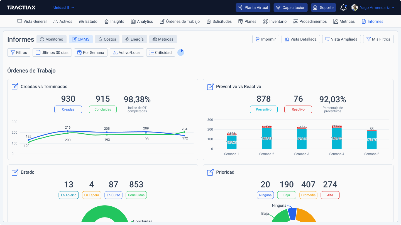The width and height of the screenshot is (401, 225).
Task: Click the pie progress indicator beside Criticidad
Action: pos(181,52)
